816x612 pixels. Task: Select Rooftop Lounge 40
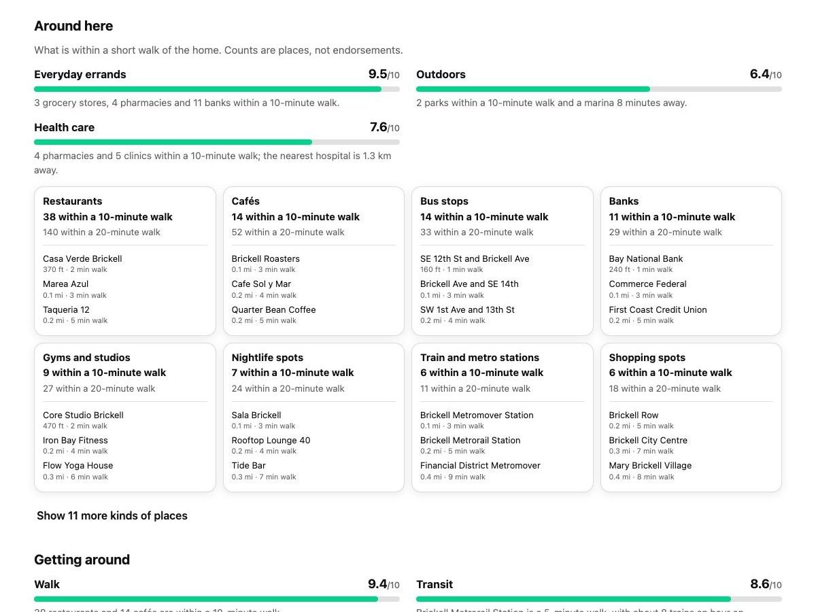tap(271, 441)
